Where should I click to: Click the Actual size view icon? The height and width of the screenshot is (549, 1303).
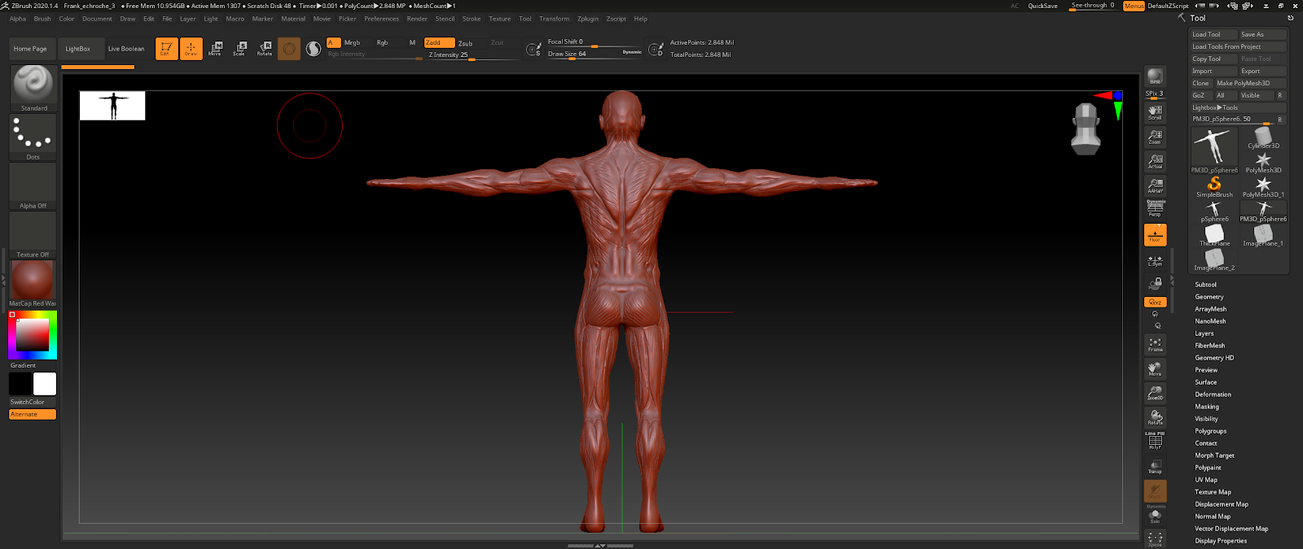[1155, 161]
